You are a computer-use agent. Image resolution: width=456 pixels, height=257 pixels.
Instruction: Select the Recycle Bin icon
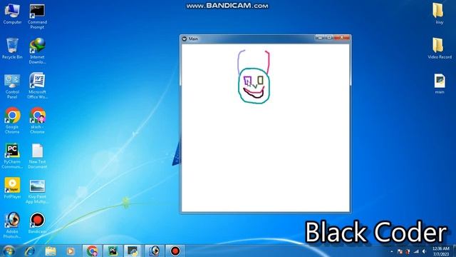[12, 49]
